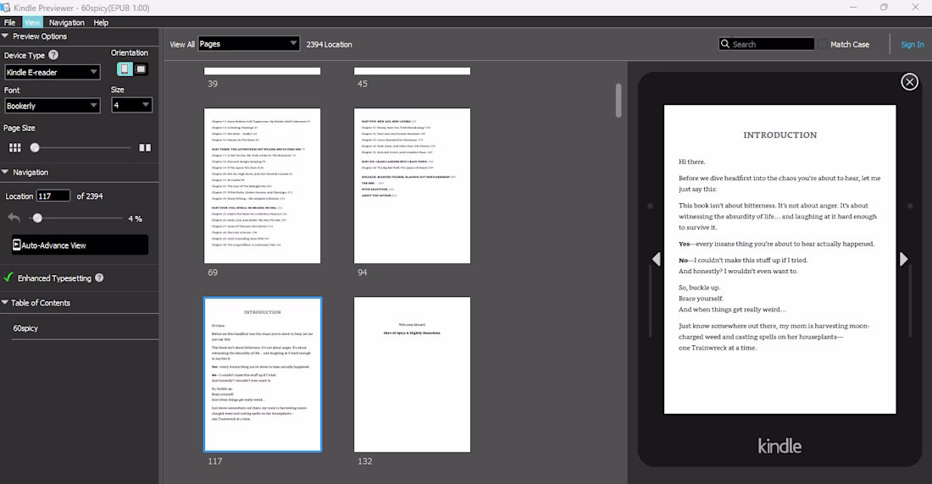Collapse the Preview Options section
The width and height of the screenshot is (932, 484).
5,36
